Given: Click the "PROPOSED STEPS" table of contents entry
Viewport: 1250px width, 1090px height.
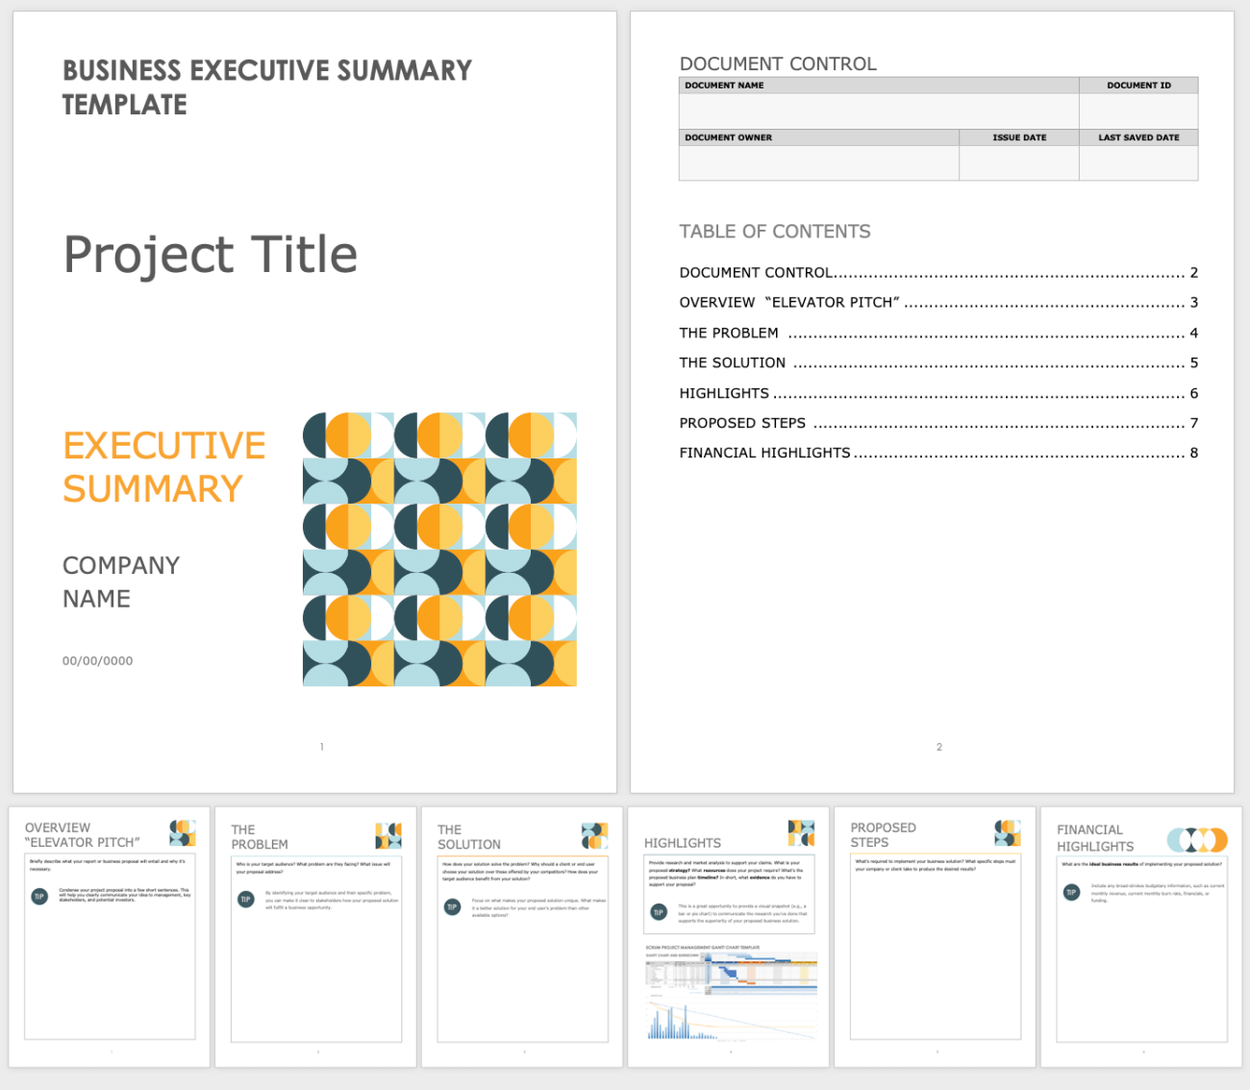Looking at the screenshot, I should [x=742, y=422].
